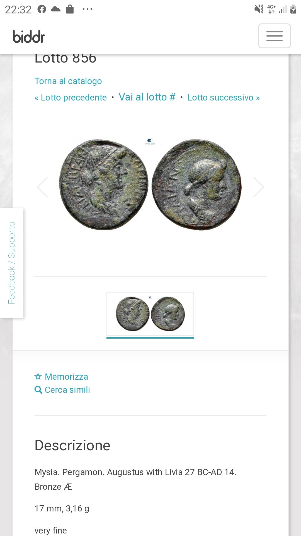Click the magnifier icon beside Cerca simili
Viewport: 301px width, 536px height.
pyautogui.click(x=38, y=390)
